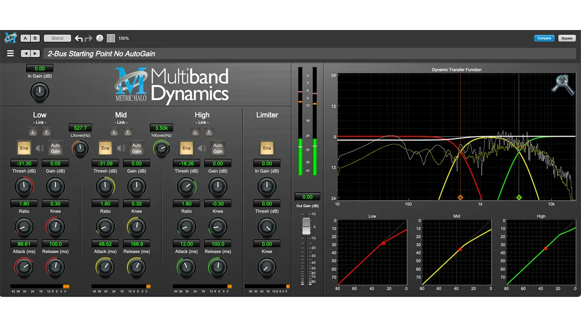Click green high crossover diamond marker
The image size is (581, 327).
(x=519, y=198)
